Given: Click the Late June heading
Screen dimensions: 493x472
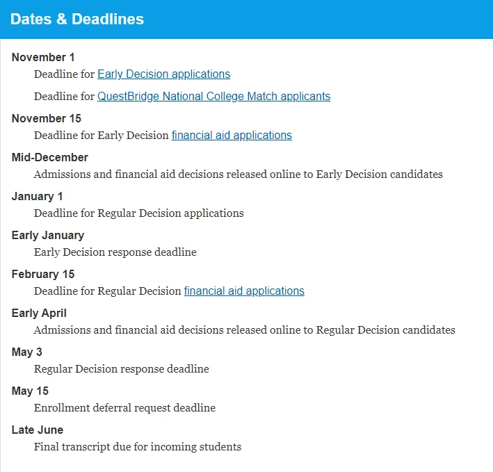Looking at the screenshot, I should tap(38, 430).
